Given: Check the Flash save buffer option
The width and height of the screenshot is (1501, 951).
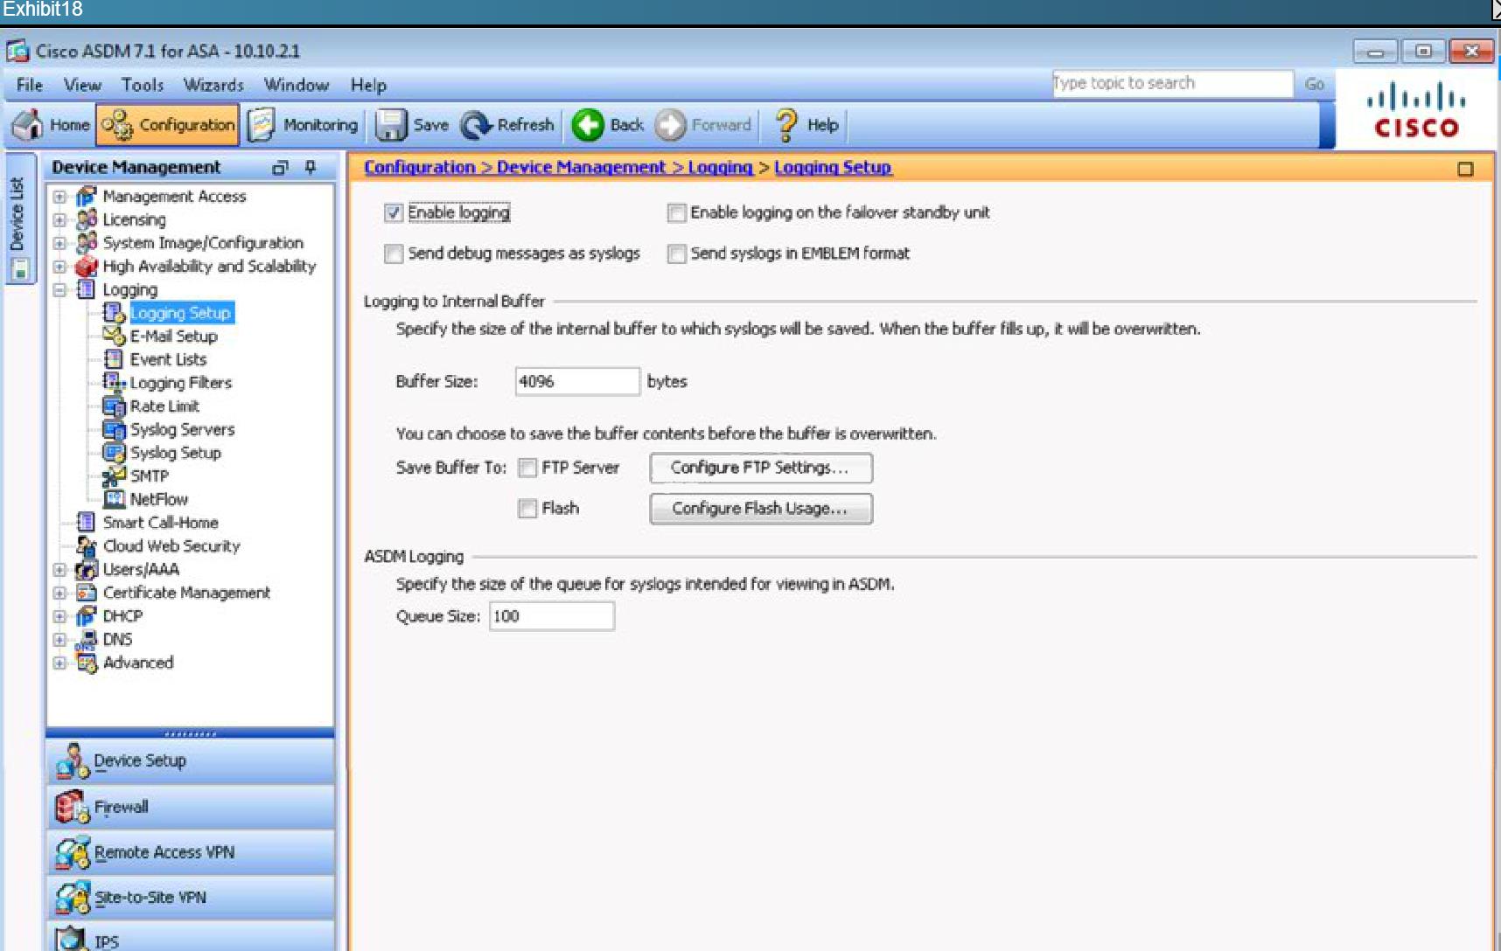Looking at the screenshot, I should [527, 509].
